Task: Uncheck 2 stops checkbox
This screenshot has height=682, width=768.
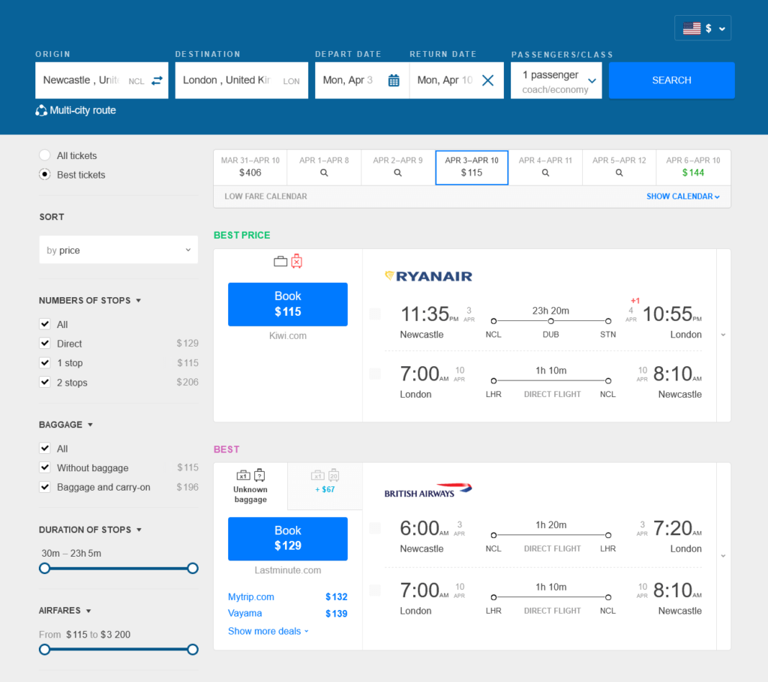Action: coord(45,382)
